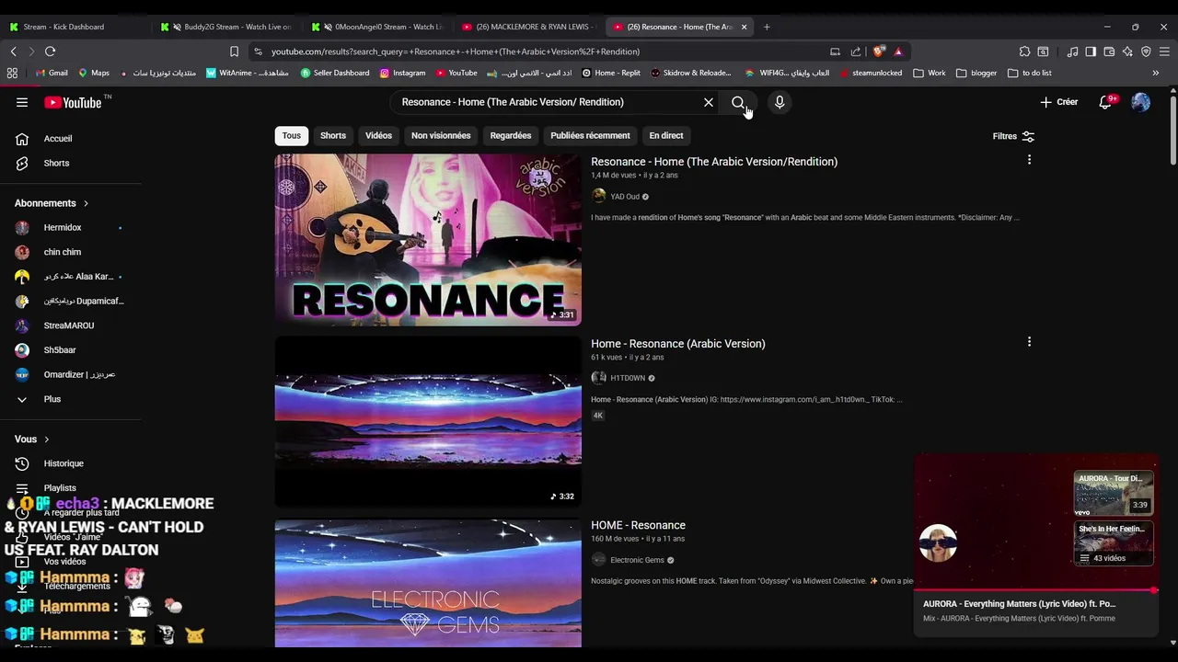Open the Brave Rewards triangle icon
This screenshot has height=662, width=1178.
898,51
